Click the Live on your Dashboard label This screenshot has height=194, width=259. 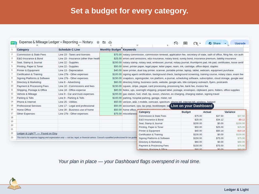191,106
